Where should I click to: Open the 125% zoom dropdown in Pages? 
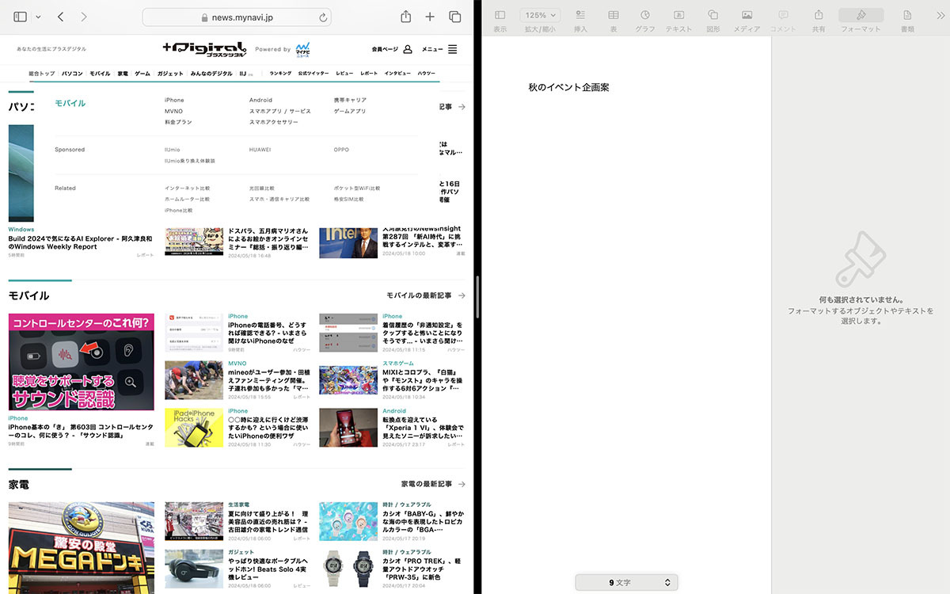coord(540,15)
